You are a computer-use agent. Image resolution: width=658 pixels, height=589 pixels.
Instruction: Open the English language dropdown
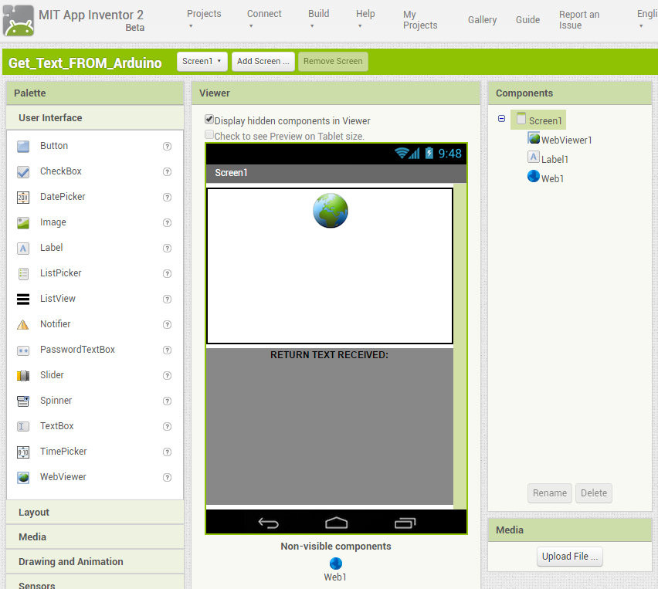point(646,19)
